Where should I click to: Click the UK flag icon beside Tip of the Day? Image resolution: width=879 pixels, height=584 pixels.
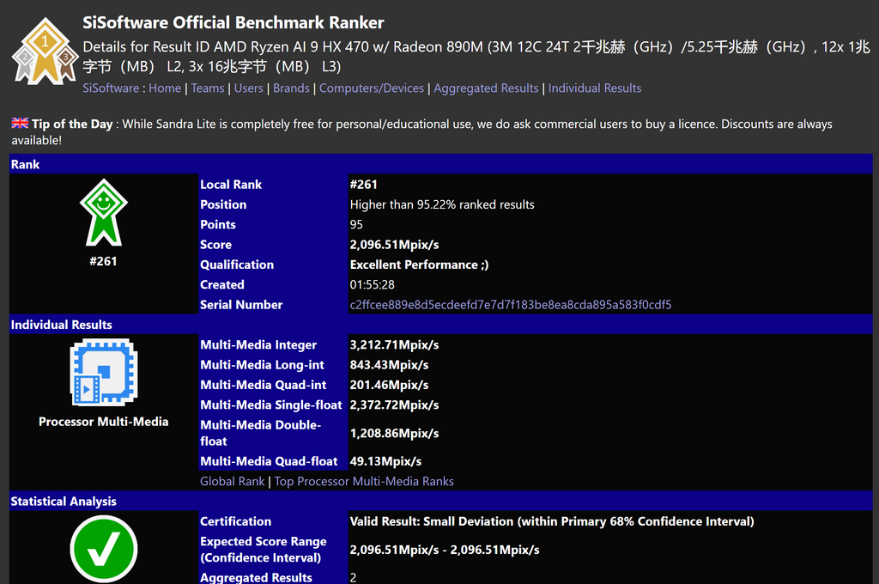pyautogui.click(x=19, y=124)
